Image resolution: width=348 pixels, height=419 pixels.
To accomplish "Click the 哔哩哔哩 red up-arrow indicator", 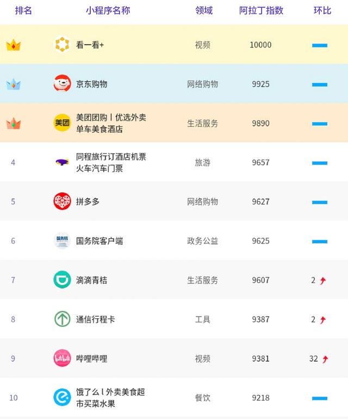I will pyautogui.click(x=326, y=359).
